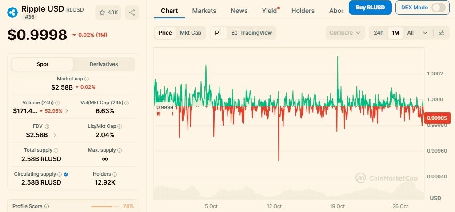Click the info icon next to Holders
The image size is (455, 212).
115,174
